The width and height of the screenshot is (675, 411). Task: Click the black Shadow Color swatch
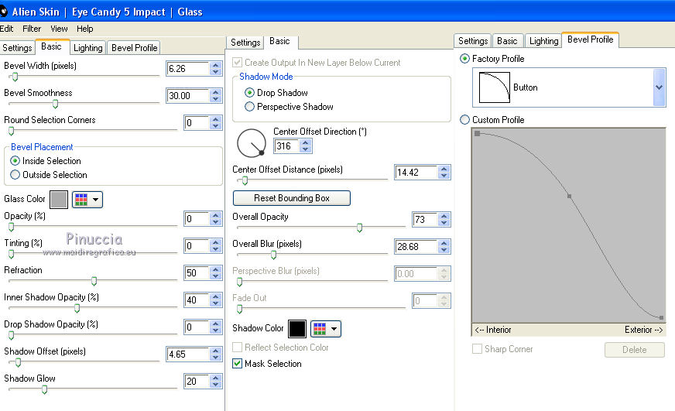point(297,329)
